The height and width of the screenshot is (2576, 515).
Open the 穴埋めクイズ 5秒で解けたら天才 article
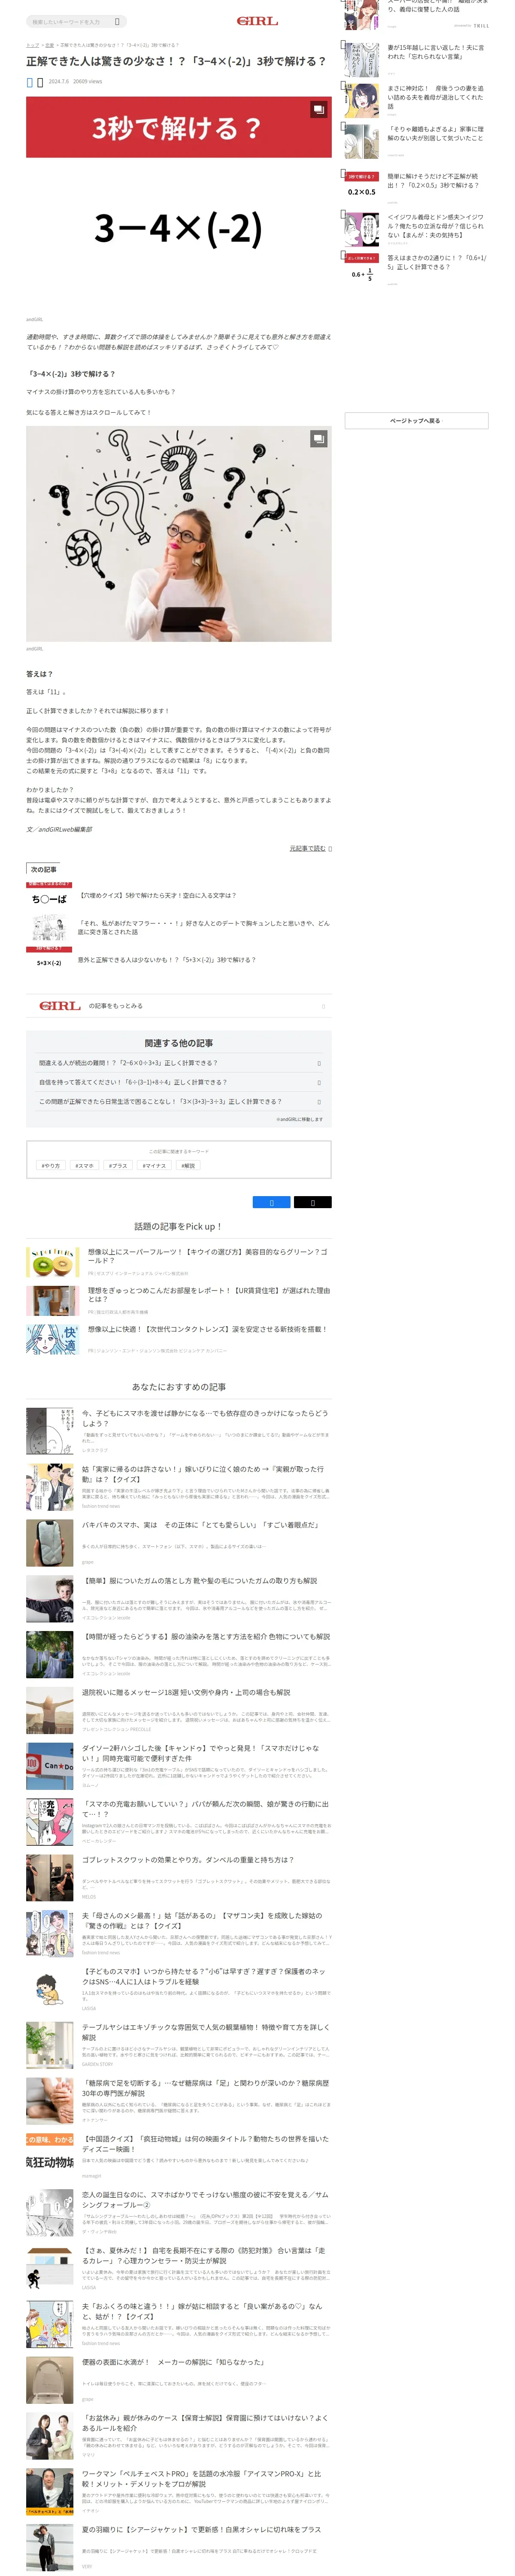point(158,895)
